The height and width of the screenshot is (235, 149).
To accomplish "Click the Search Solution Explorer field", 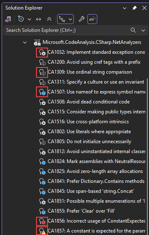I will tap(76, 30).
